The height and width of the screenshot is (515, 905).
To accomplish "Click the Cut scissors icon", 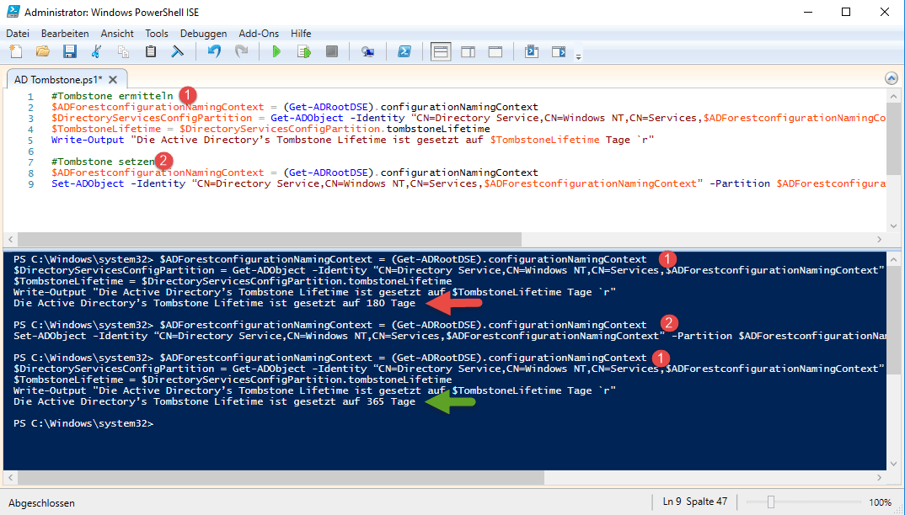I will coord(96,52).
